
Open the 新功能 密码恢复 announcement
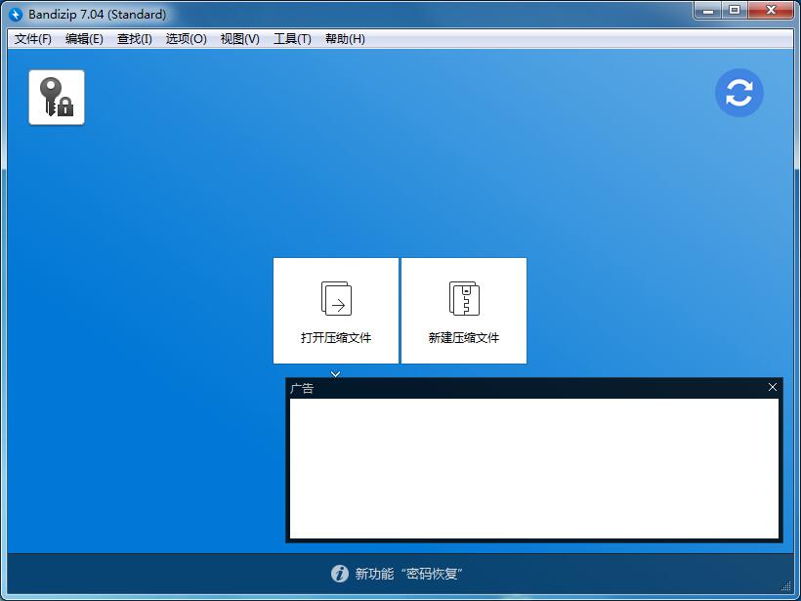coord(406,575)
